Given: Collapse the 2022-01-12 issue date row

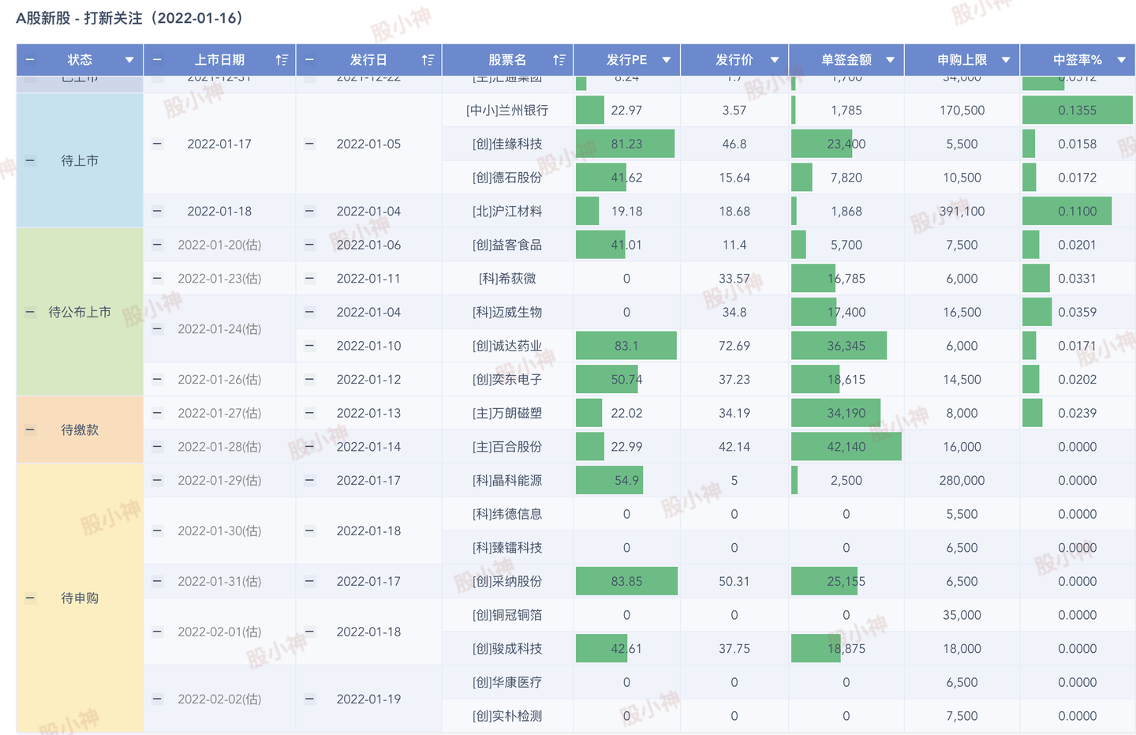Looking at the screenshot, I should click(x=309, y=379).
